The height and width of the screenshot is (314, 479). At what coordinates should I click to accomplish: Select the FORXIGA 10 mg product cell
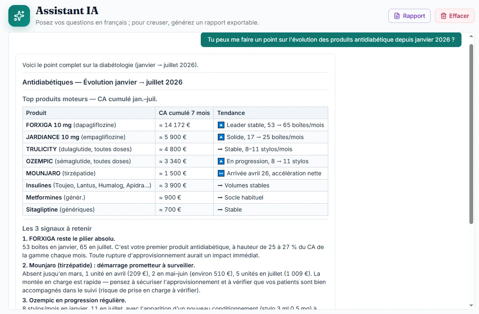click(89, 125)
